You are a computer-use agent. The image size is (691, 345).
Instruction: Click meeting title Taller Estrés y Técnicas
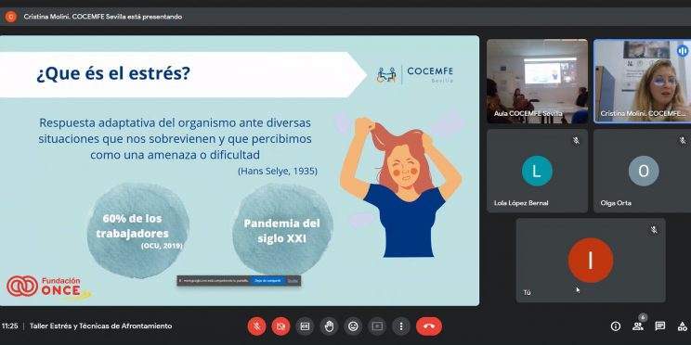pyautogui.click(x=101, y=326)
